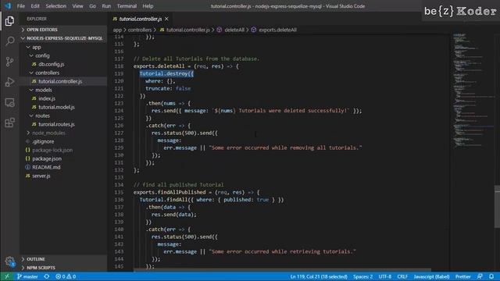Collapse the NODEJS-EXPRESS-SEQUELIZE-MYSQL root folder

pos(64,38)
